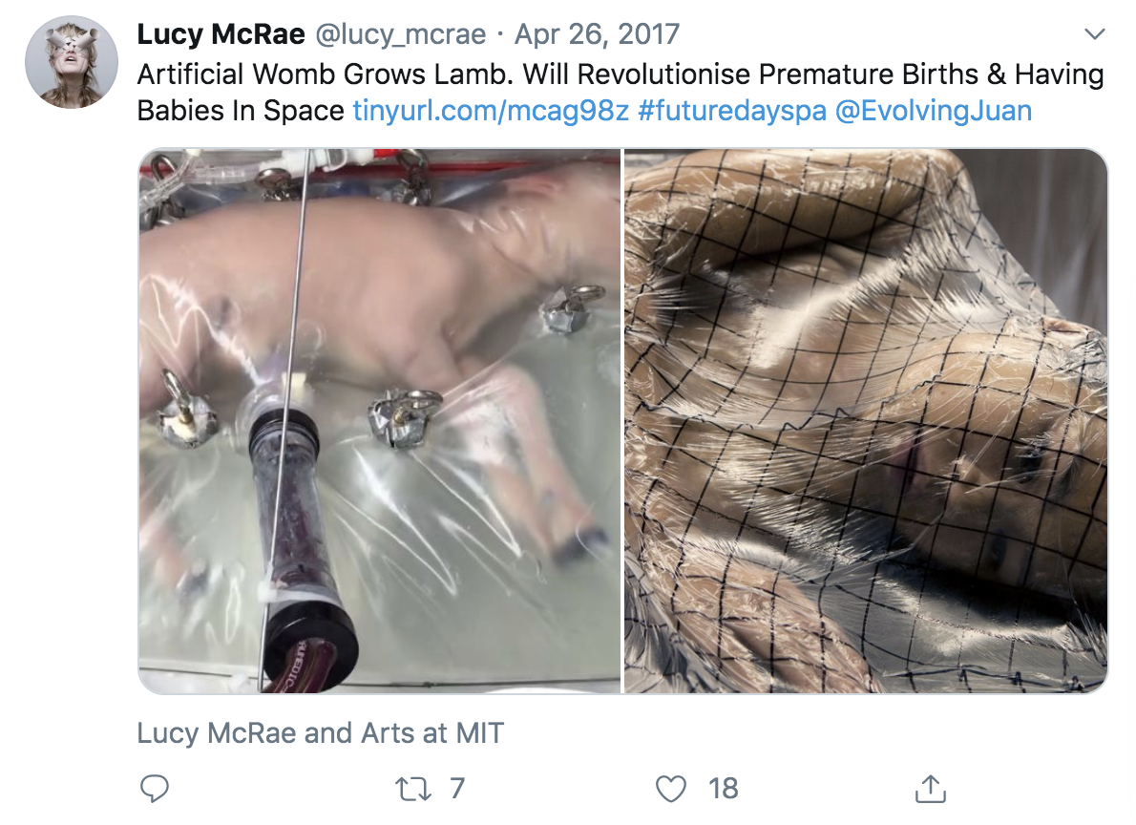
Task: Open the Apr 26, 2017 timestamp
Action: [x=597, y=34]
